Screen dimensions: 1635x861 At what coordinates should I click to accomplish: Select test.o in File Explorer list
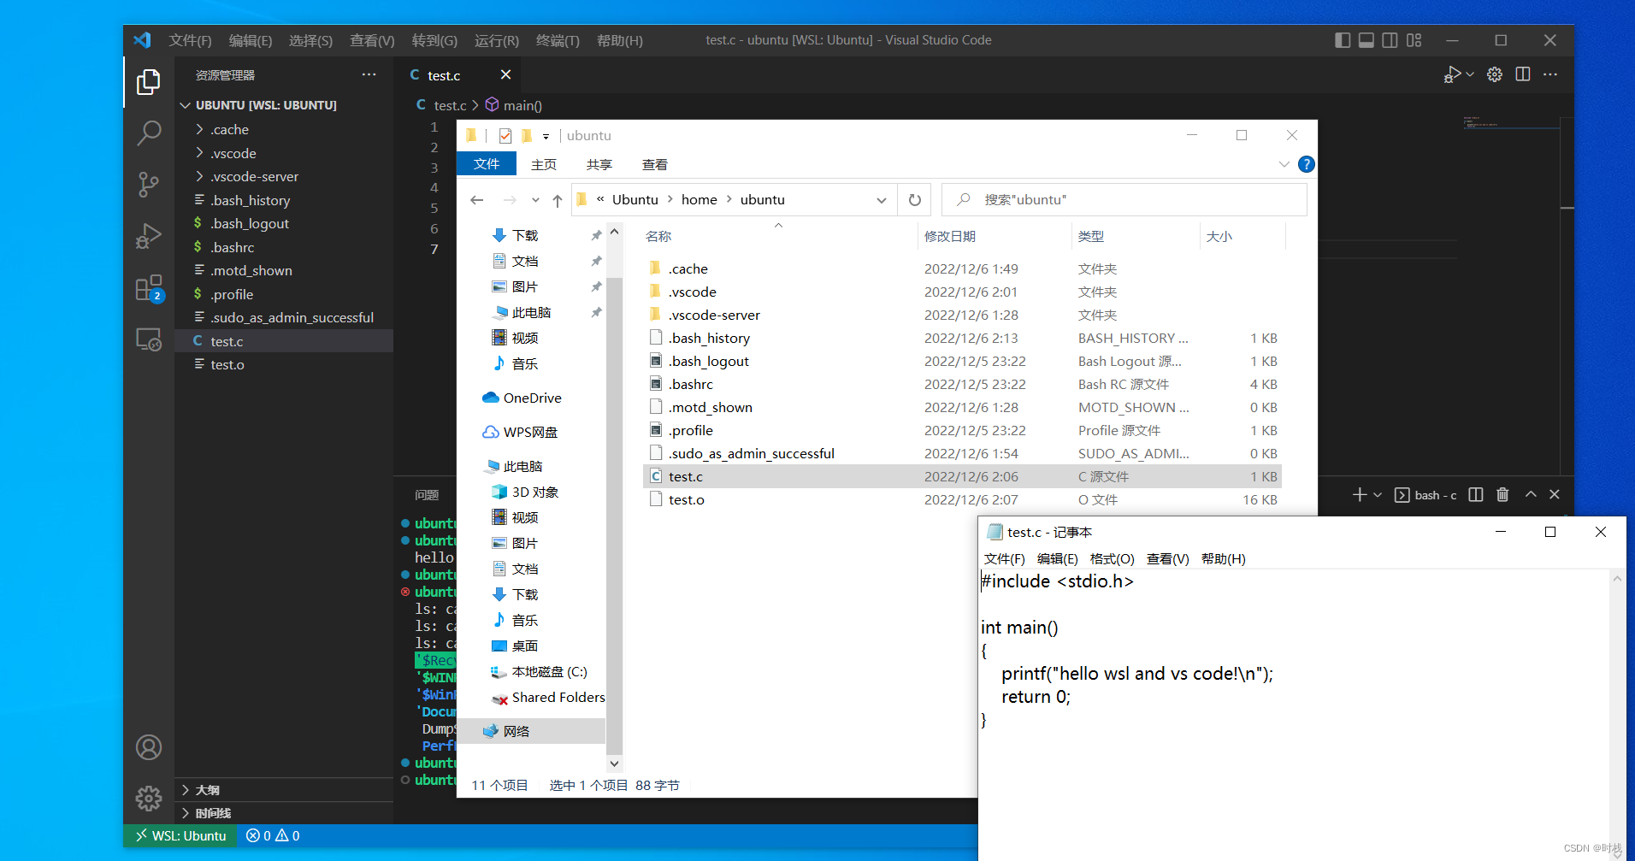pyautogui.click(x=961, y=499)
